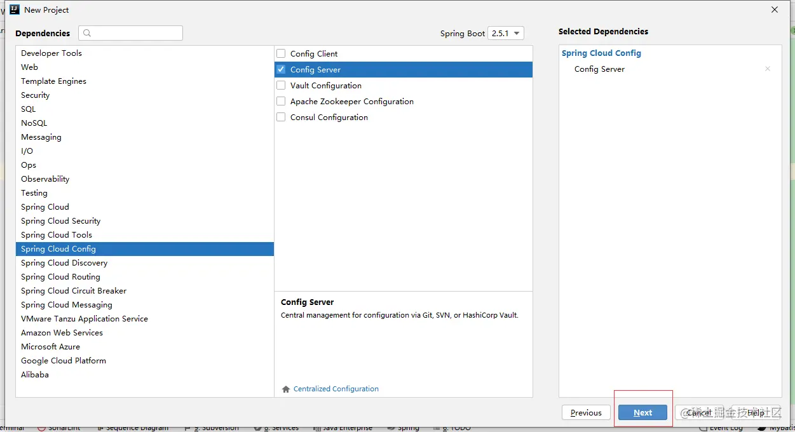The width and height of the screenshot is (795, 432).
Task: Select the Spring Cloud Tools category
Action: coord(145,235)
